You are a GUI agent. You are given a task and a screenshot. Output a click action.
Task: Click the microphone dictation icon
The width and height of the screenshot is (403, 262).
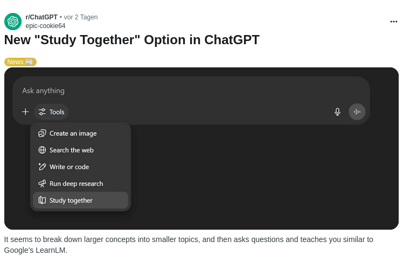point(337,112)
